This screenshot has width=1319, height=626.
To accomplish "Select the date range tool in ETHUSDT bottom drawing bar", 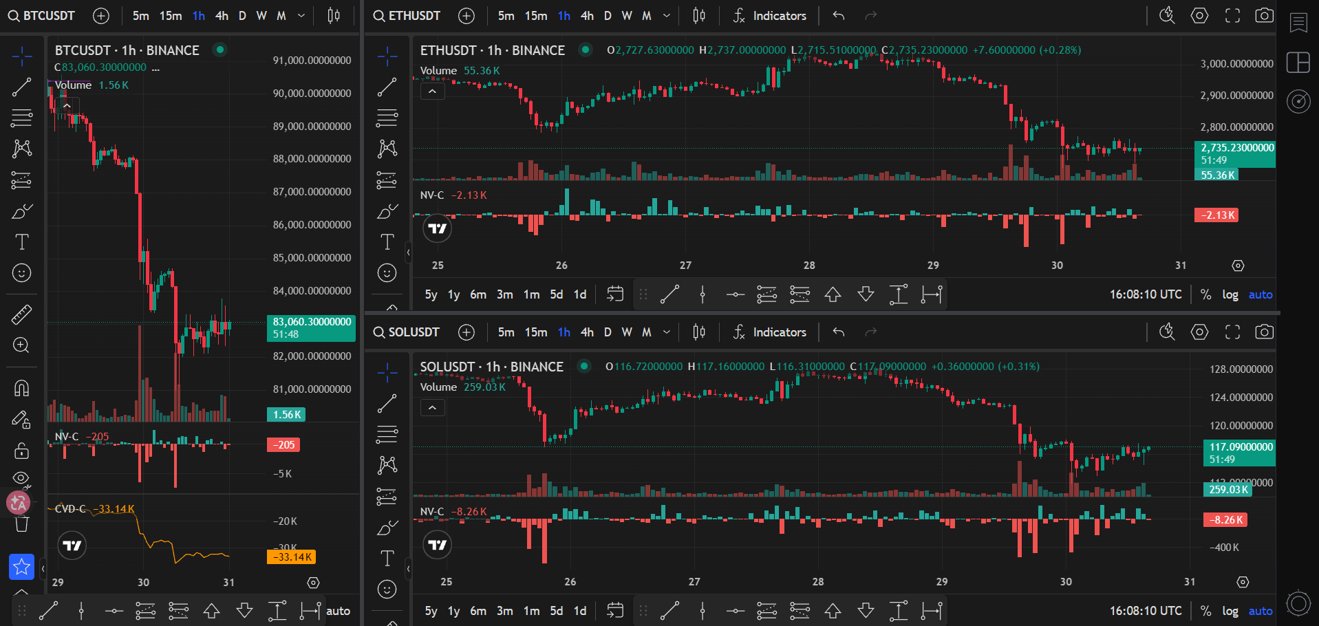I will 932,294.
